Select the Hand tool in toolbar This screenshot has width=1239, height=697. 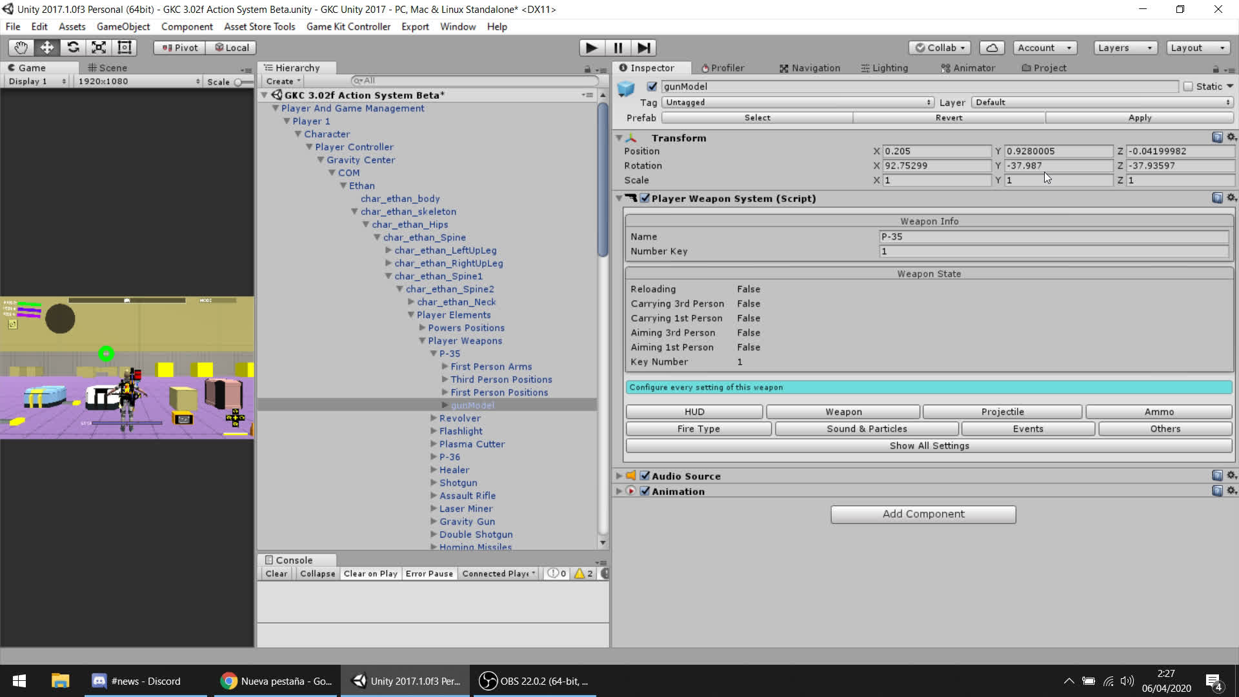(21, 48)
